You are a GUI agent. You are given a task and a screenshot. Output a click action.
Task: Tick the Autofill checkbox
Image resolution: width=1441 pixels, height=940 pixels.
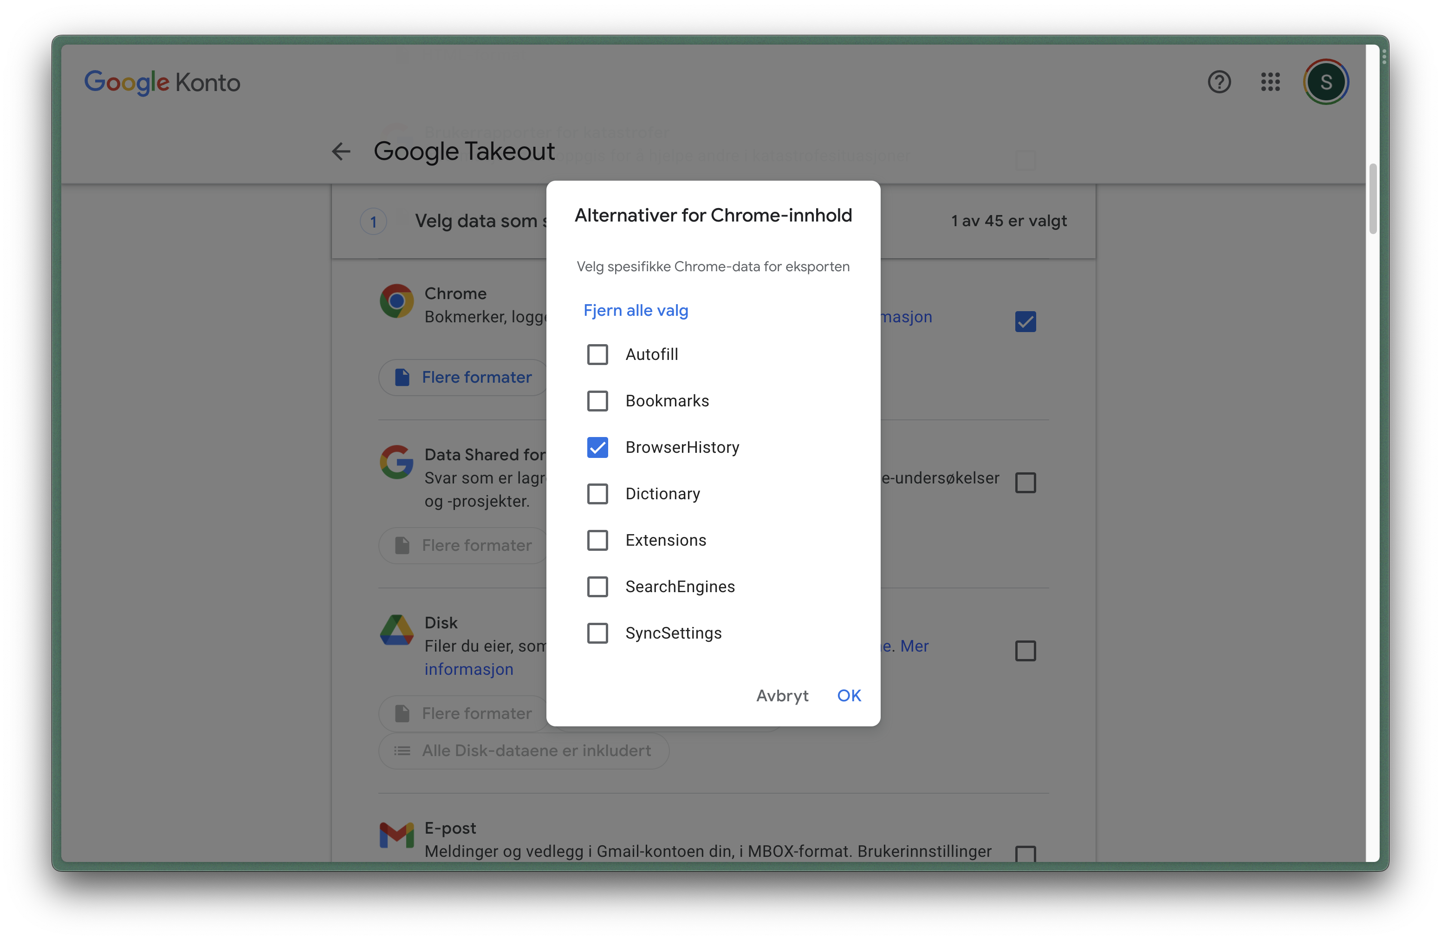point(597,354)
